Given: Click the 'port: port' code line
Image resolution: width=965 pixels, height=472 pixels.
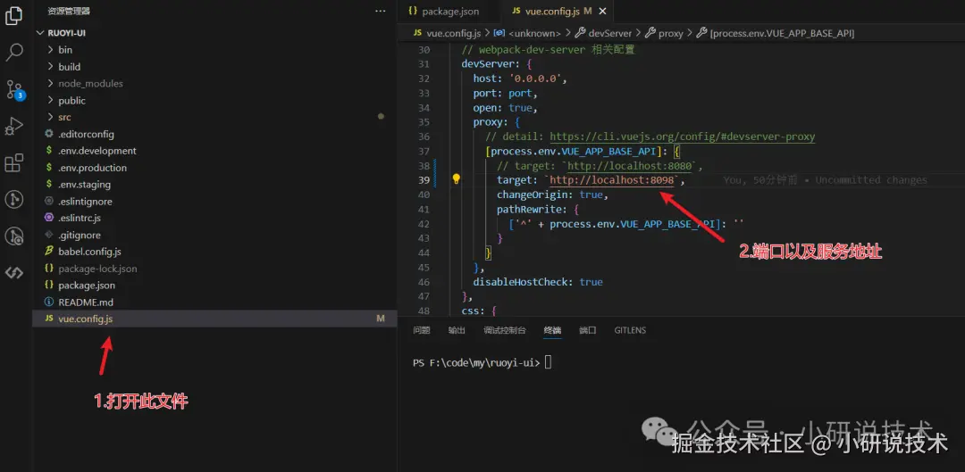Looking at the screenshot, I should coord(505,93).
